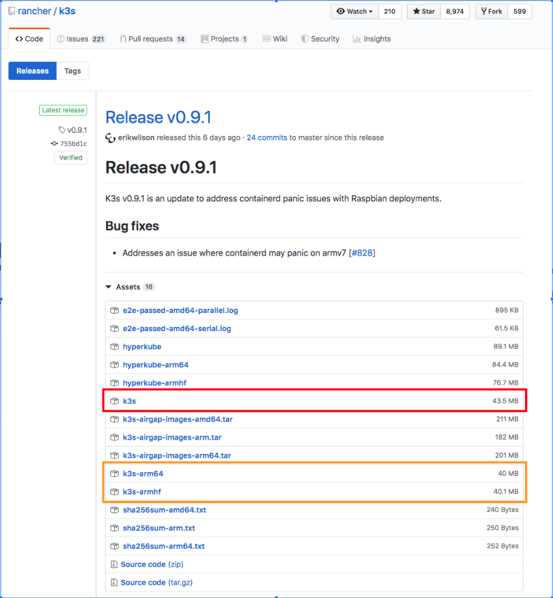
Task: Open the Pull requests tab
Action: click(153, 39)
